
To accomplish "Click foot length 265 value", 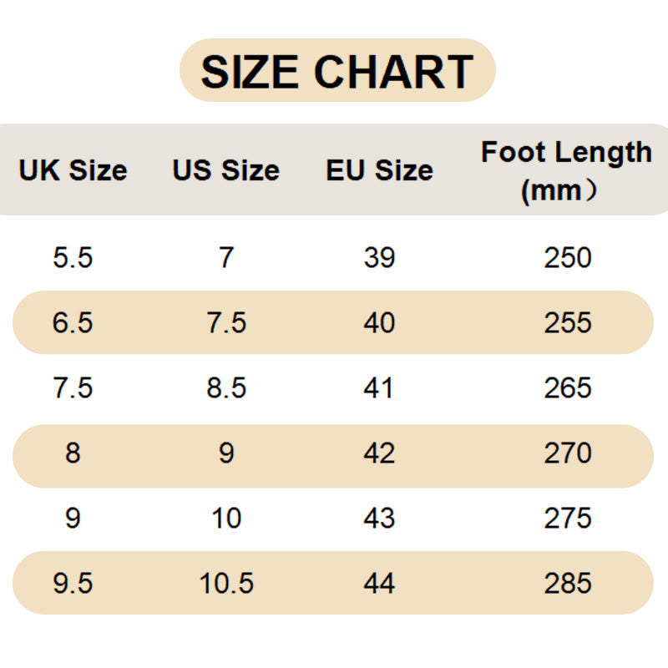I will click(568, 388).
